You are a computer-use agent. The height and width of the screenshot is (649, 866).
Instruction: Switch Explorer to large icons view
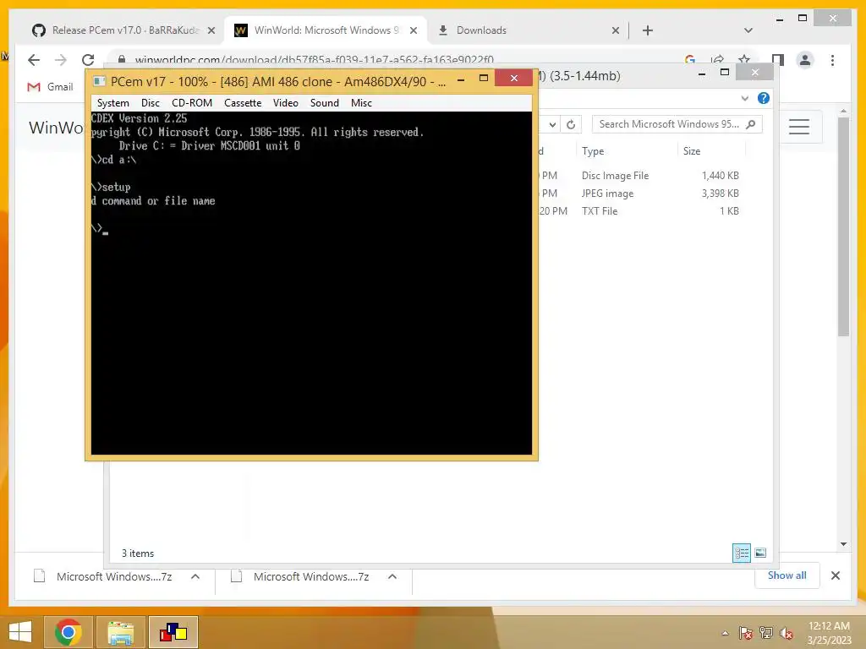click(760, 553)
